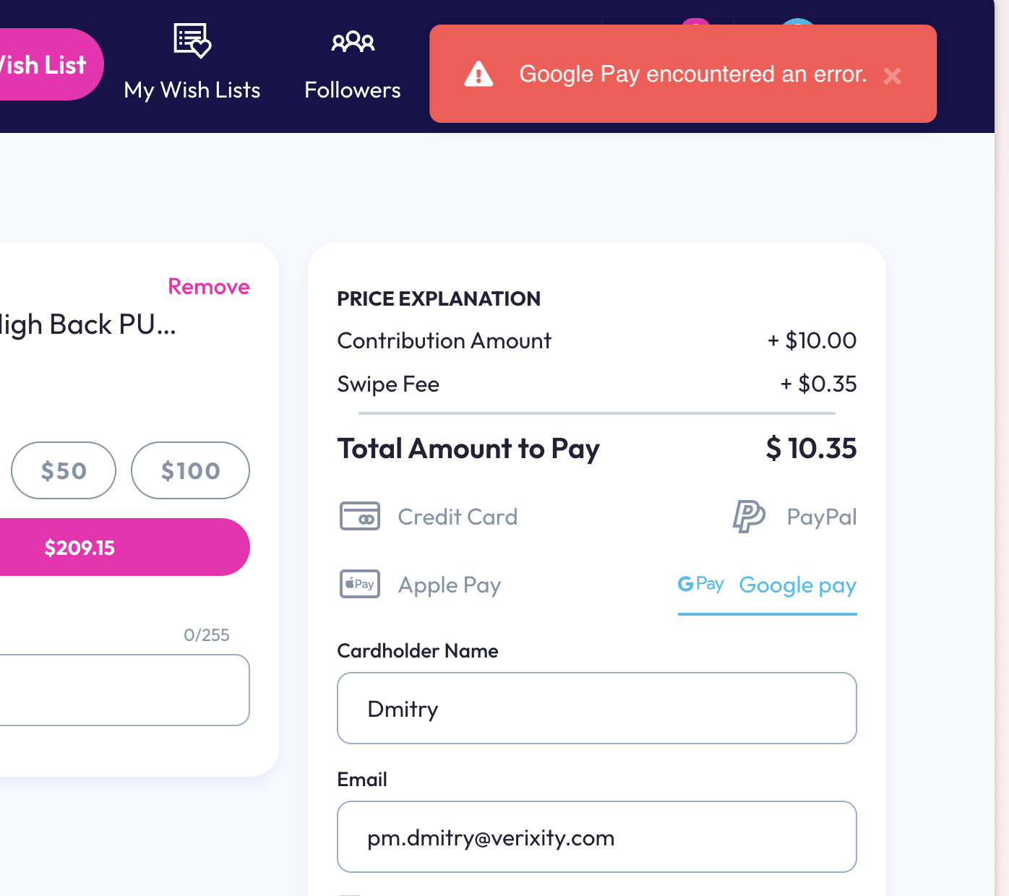Open the Followers people icon
1009x896 pixels.
coord(353,42)
